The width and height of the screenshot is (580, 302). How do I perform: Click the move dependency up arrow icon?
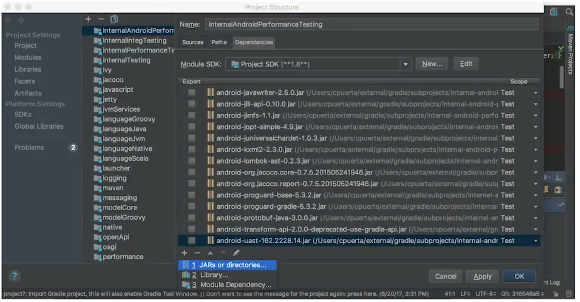(210, 253)
